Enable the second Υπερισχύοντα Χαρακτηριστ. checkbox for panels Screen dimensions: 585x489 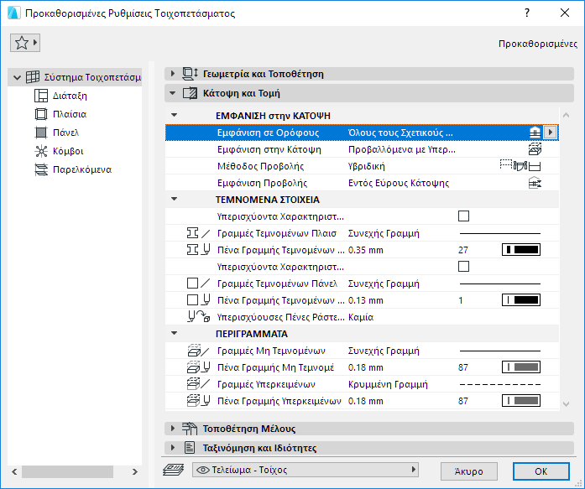point(463,267)
